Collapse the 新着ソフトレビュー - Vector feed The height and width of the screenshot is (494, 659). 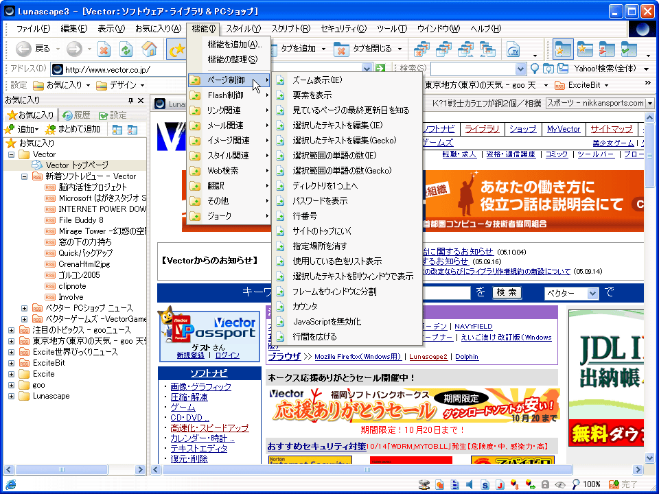pos(25,176)
